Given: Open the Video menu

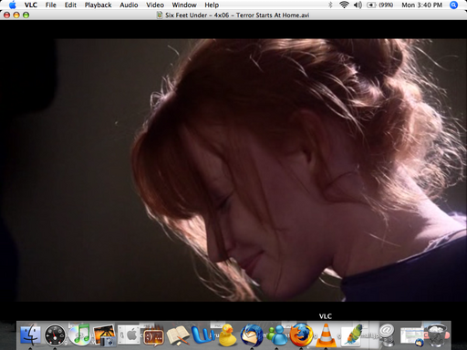Looking at the screenshot, I should click(155, 5).
